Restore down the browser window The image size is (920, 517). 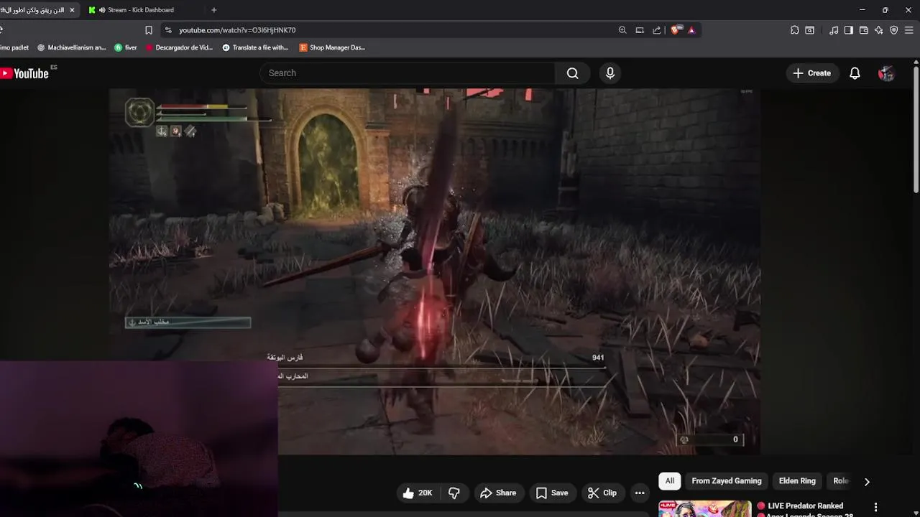[x=885, y=10]
